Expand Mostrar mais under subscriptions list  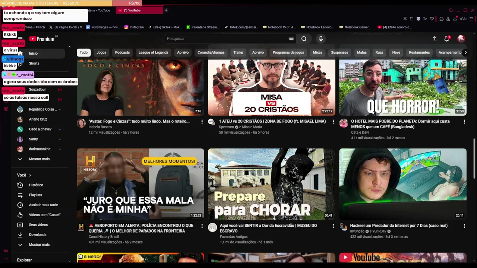40,159
